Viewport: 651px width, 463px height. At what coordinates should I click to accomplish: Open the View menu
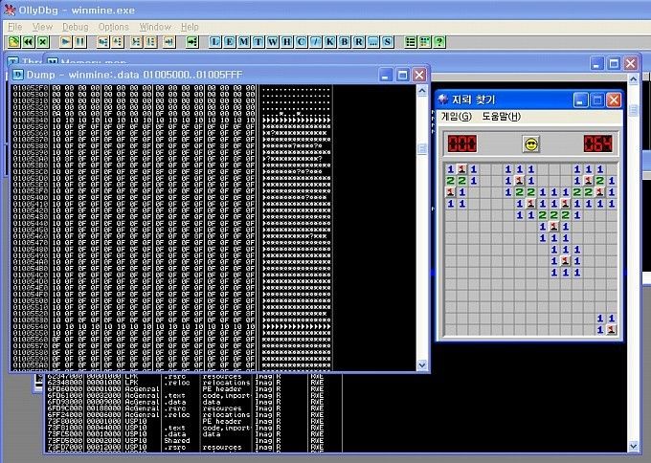[x=42, y=27]
